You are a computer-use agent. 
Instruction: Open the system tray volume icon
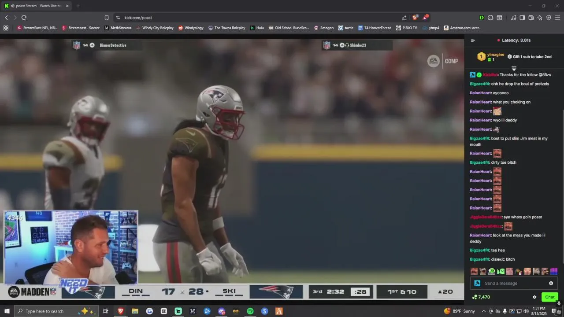pos(525,311)
